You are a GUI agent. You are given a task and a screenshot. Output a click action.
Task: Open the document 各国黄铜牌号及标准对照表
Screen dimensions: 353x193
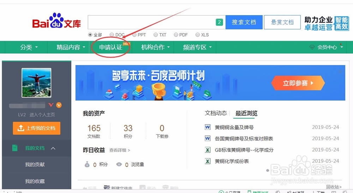(x=244, y=139)
